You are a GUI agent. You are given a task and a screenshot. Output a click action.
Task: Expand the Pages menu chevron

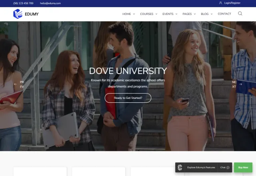coord(195,14)
